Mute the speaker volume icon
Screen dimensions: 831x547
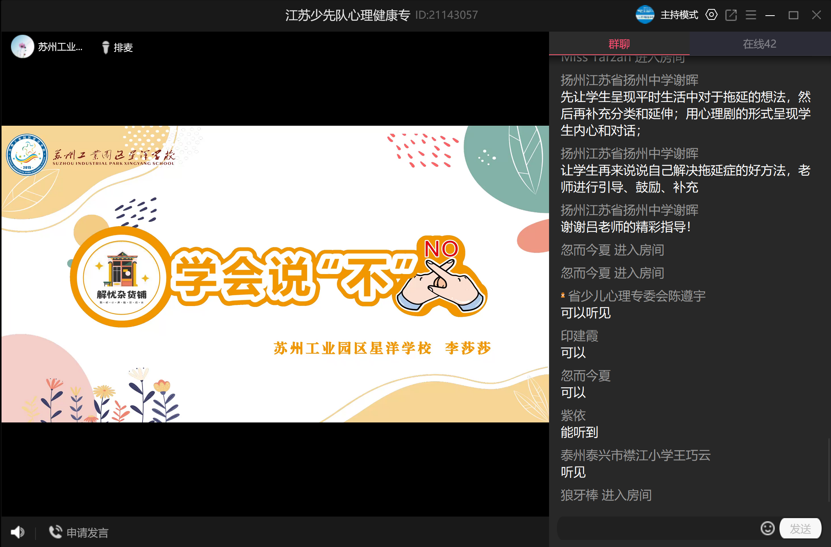17,532
